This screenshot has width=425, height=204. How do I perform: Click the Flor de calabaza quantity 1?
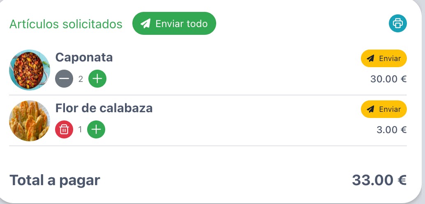pyautogui.click(x=80, y=130)
